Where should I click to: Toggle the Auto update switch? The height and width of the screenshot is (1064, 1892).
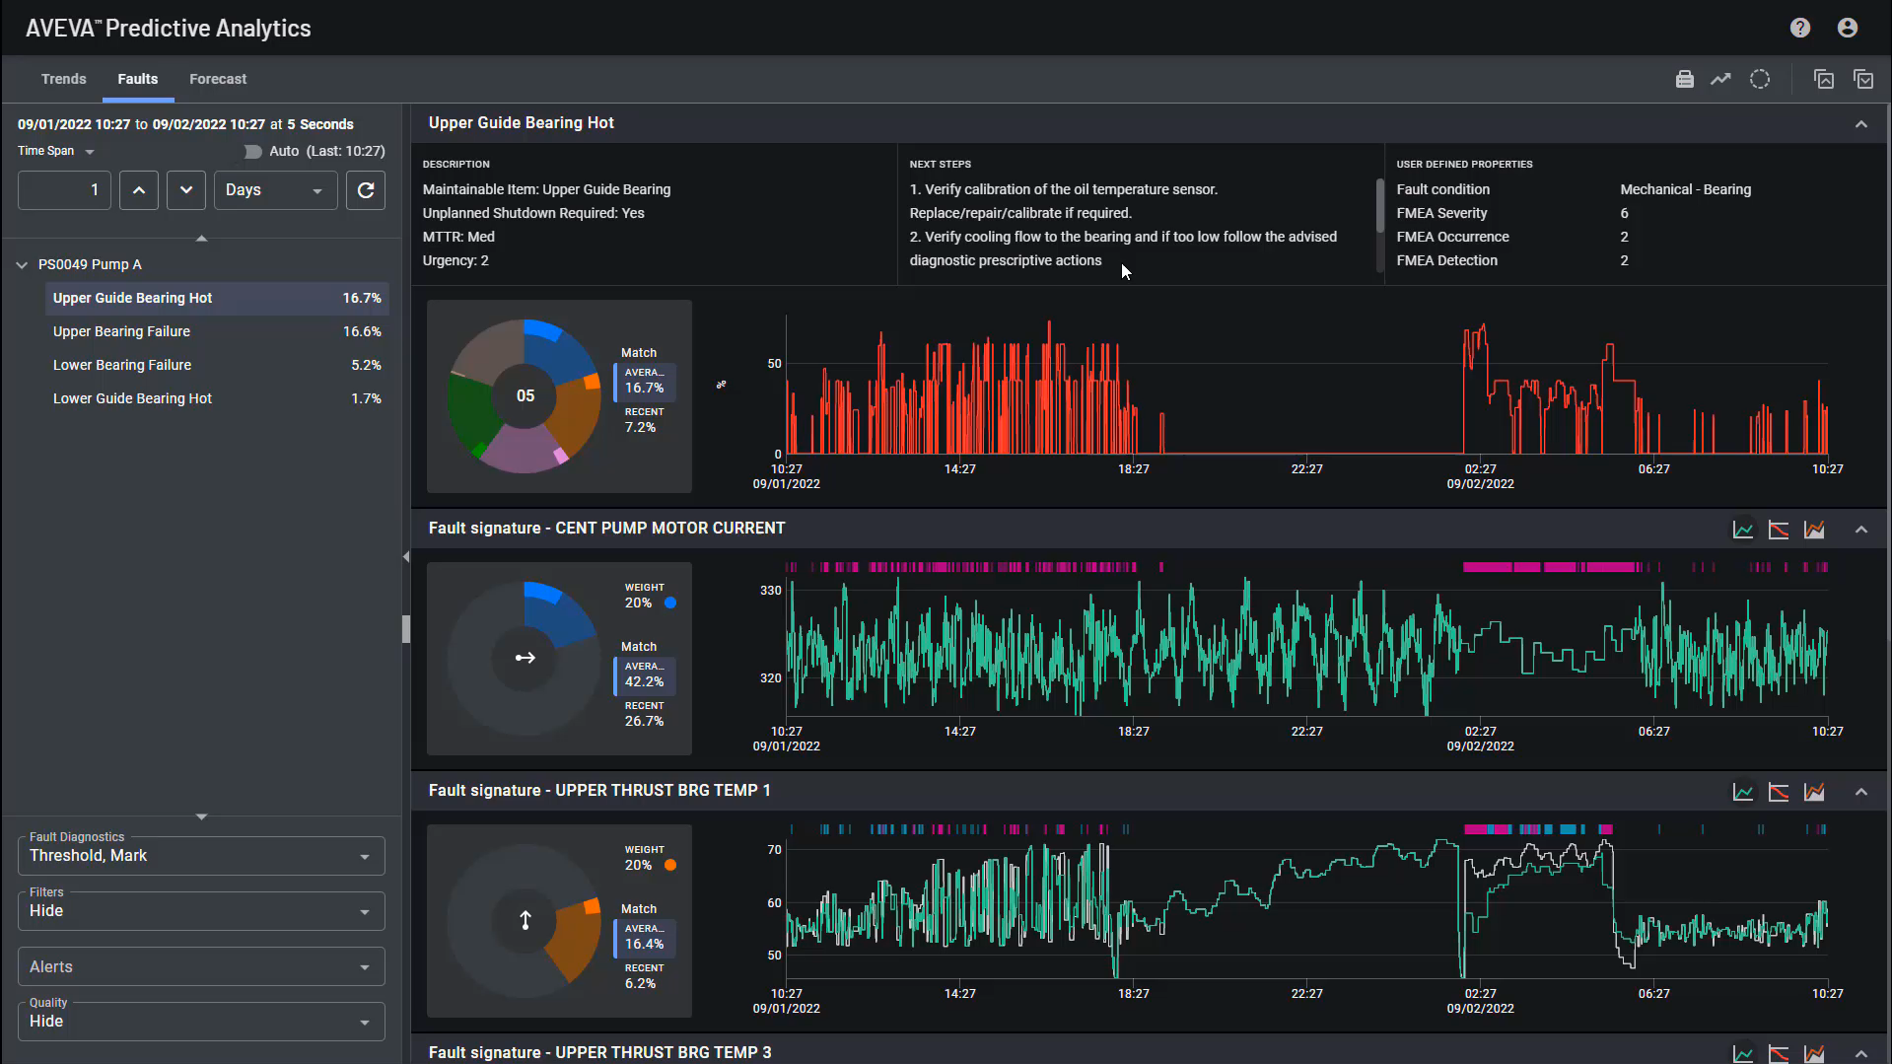tap(252, 151)
